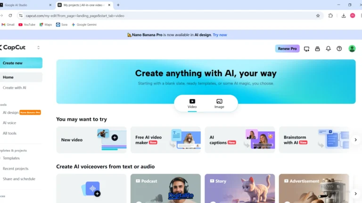Click the Create new button
362x203 pixels.
point(21,63)
